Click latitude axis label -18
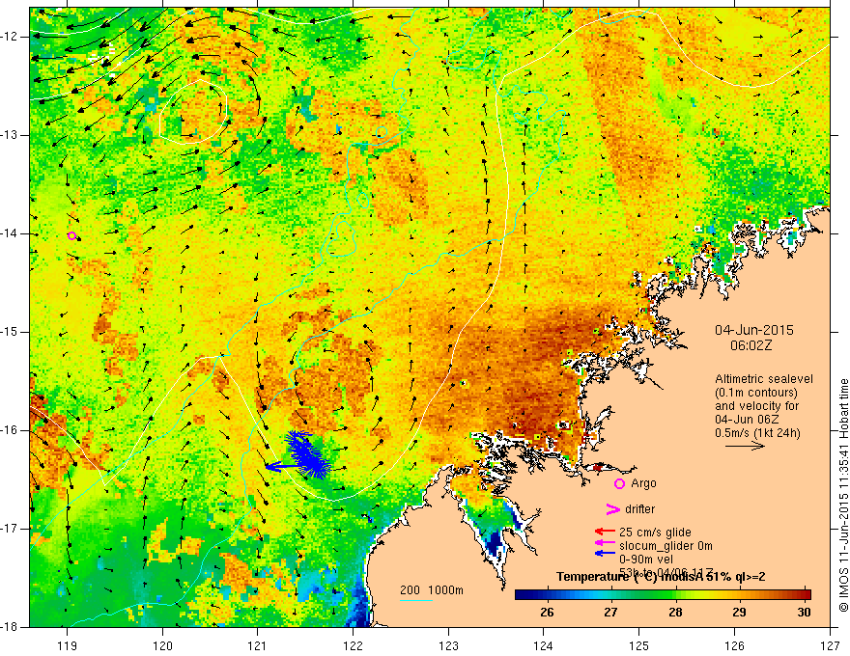 pyautogui.click(x=10, y=627)
